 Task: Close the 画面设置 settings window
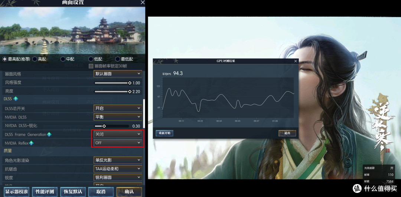pos(143,2)
